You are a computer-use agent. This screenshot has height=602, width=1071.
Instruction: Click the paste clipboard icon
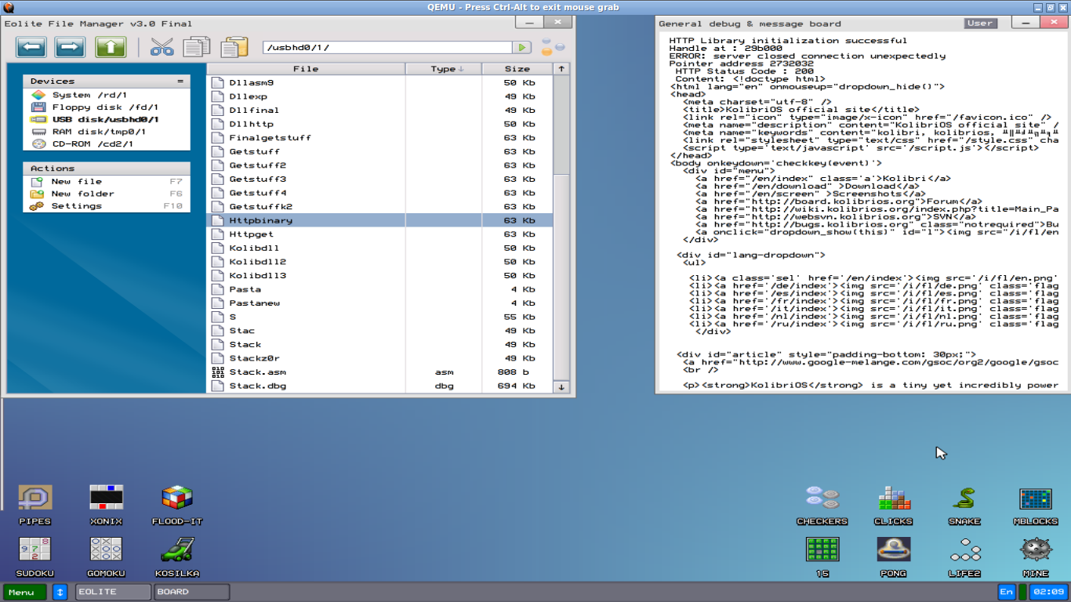click(x=234, y=48)
